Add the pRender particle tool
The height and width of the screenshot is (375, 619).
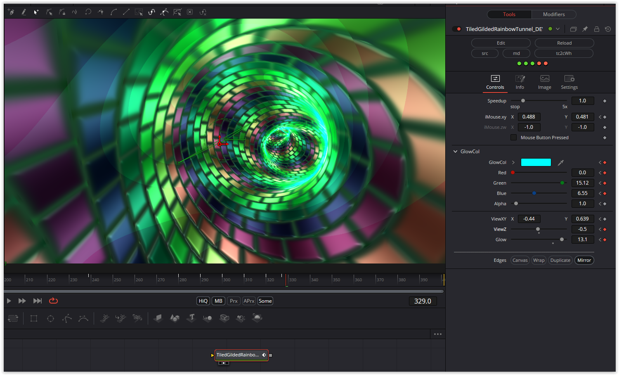click(x=137, y=318)
